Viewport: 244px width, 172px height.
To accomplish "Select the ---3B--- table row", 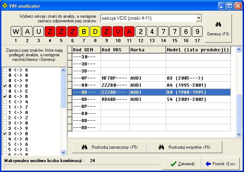I will [152, 64].
